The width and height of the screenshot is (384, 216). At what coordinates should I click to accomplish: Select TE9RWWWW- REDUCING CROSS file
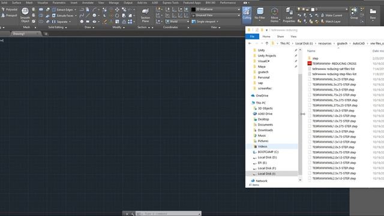point(334,64)
